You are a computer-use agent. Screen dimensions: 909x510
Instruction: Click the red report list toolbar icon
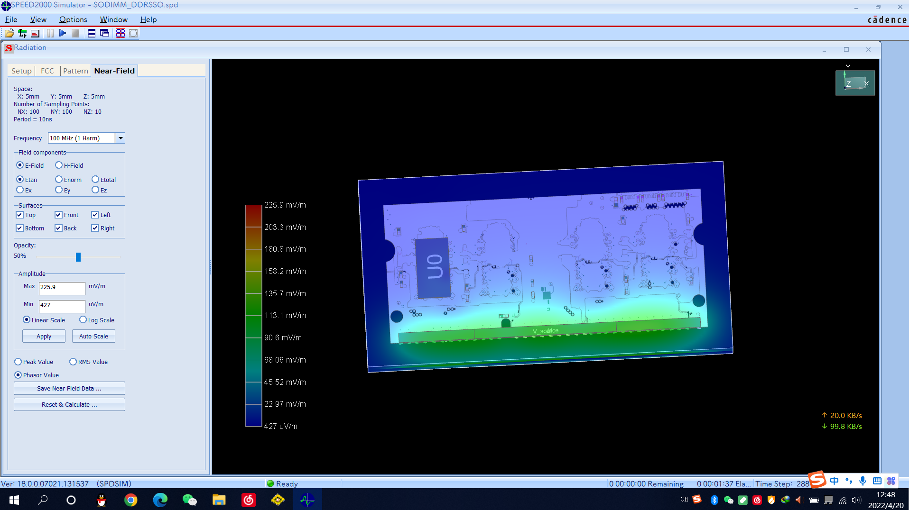[x=35, y=33]
